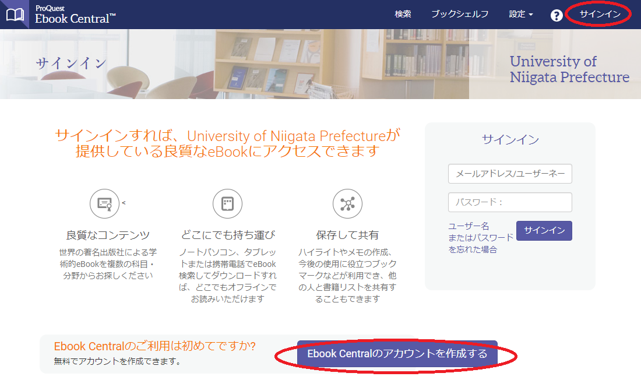641x380 pixels.
Task: Click the University of Niigata Prefecture banner text
Action: tap(569, 69)
